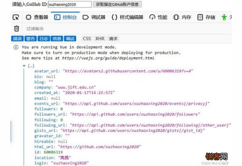This screenshot has width=242, height=166.
Task: Toggle the XHR filter
Action: pyautogui.click(x=100, y=39)
